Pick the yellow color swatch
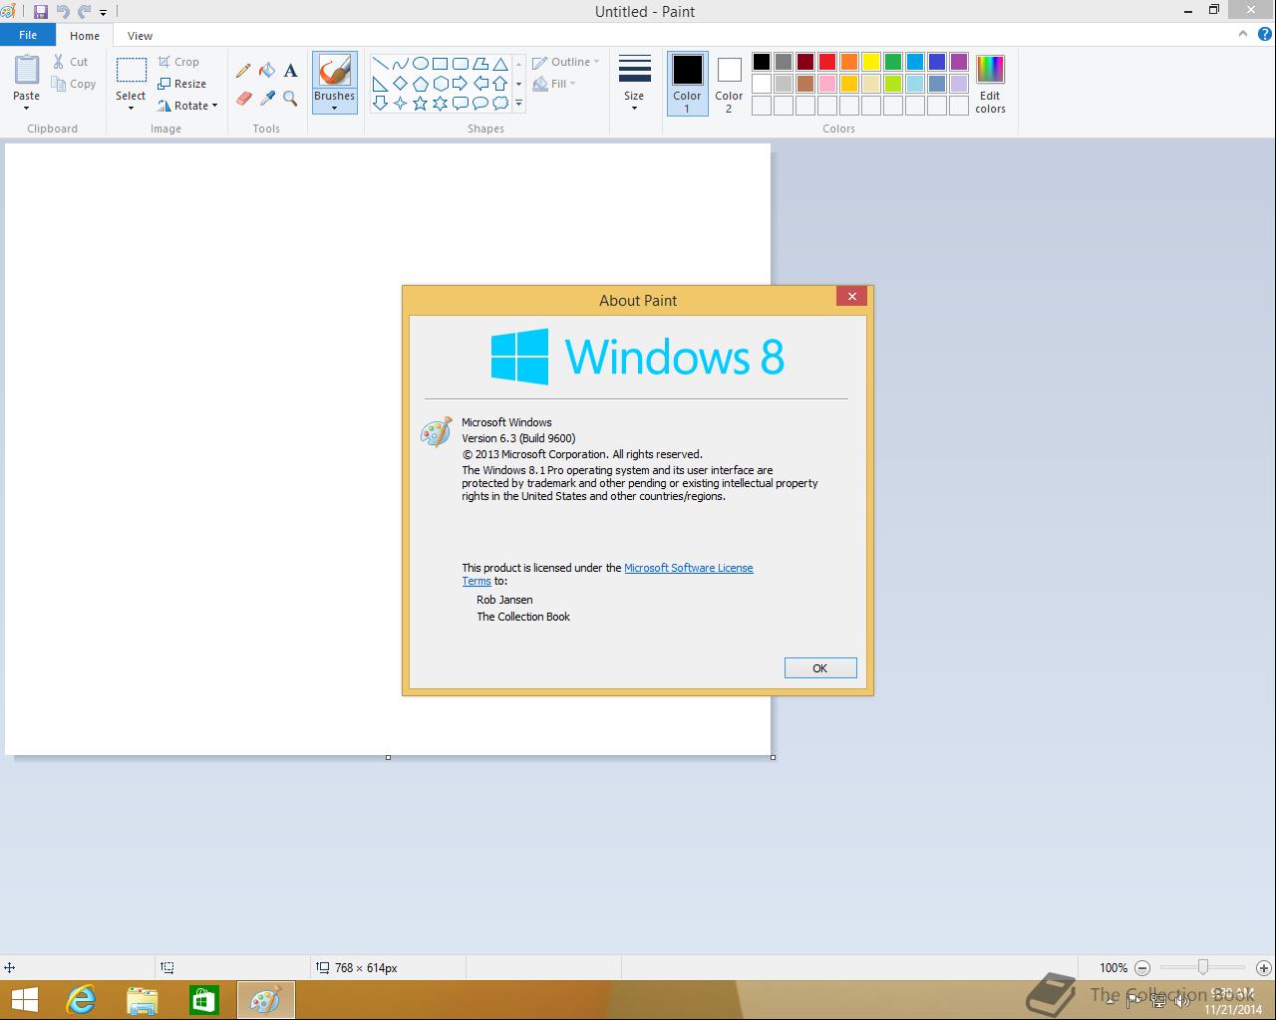The height and width of the screenshot is (1020, 1276). [871, 62]
